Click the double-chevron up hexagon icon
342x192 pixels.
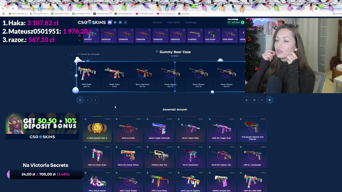tap(254, 100)
